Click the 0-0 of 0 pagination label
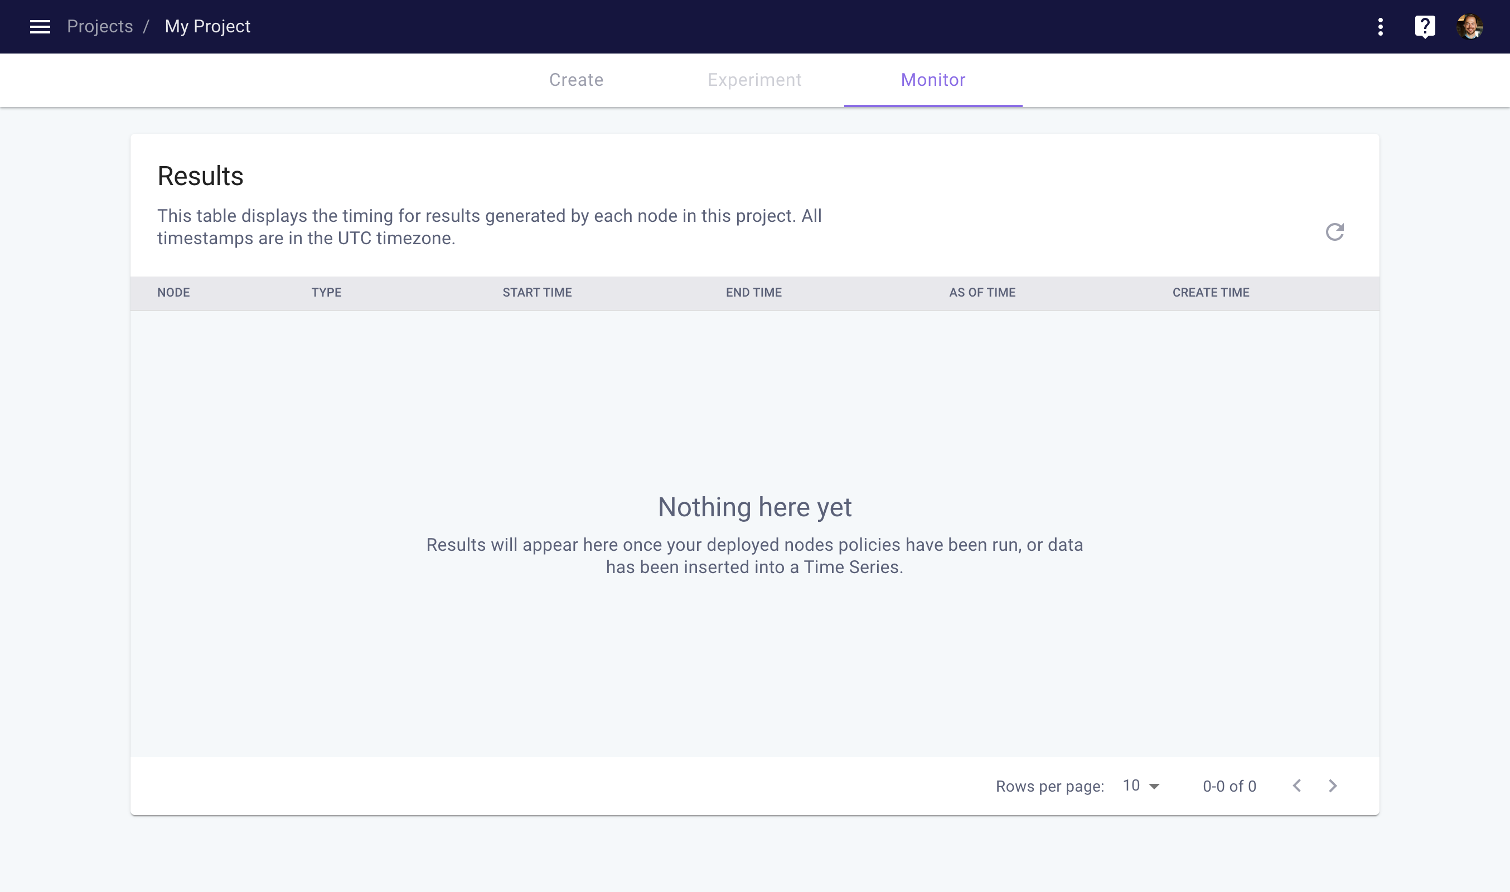This screenshot has width=1510, height=892. point(1228,786)
